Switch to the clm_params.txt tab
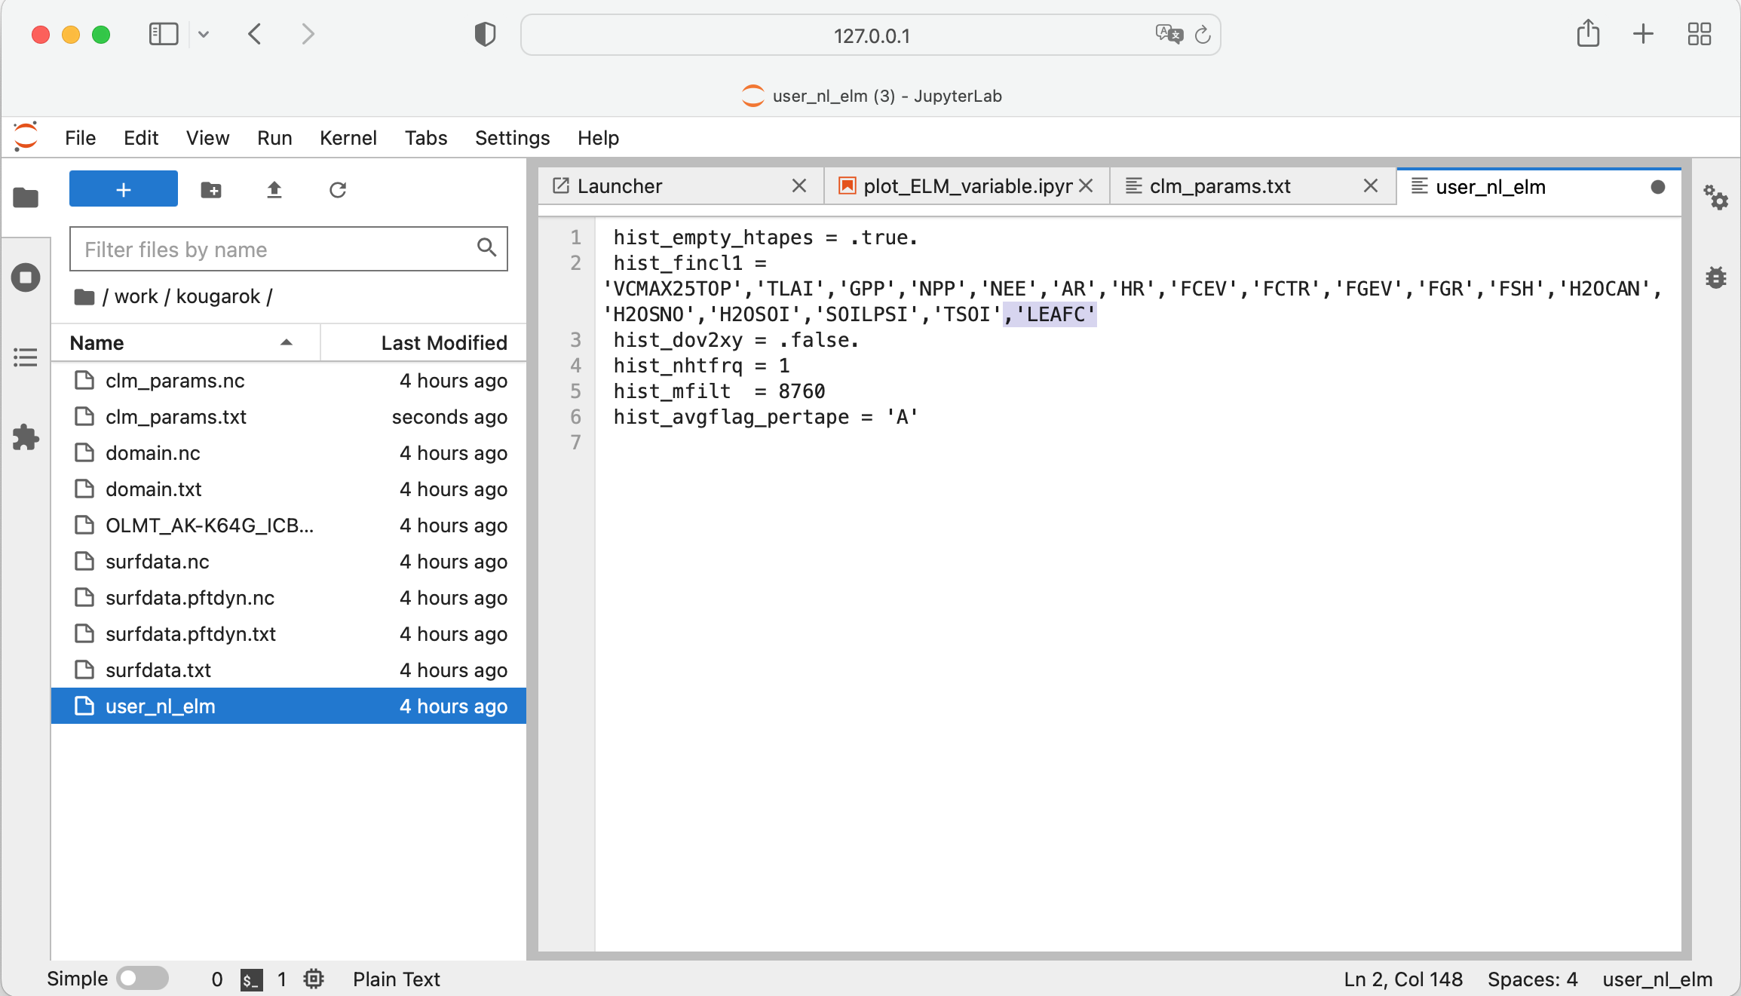 coord(1219,186)
